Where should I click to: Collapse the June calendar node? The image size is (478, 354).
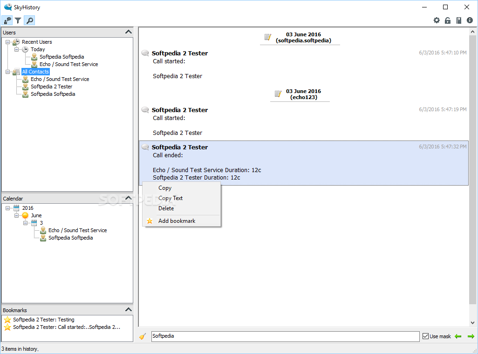pyautogui.click(x=16, y=215)
